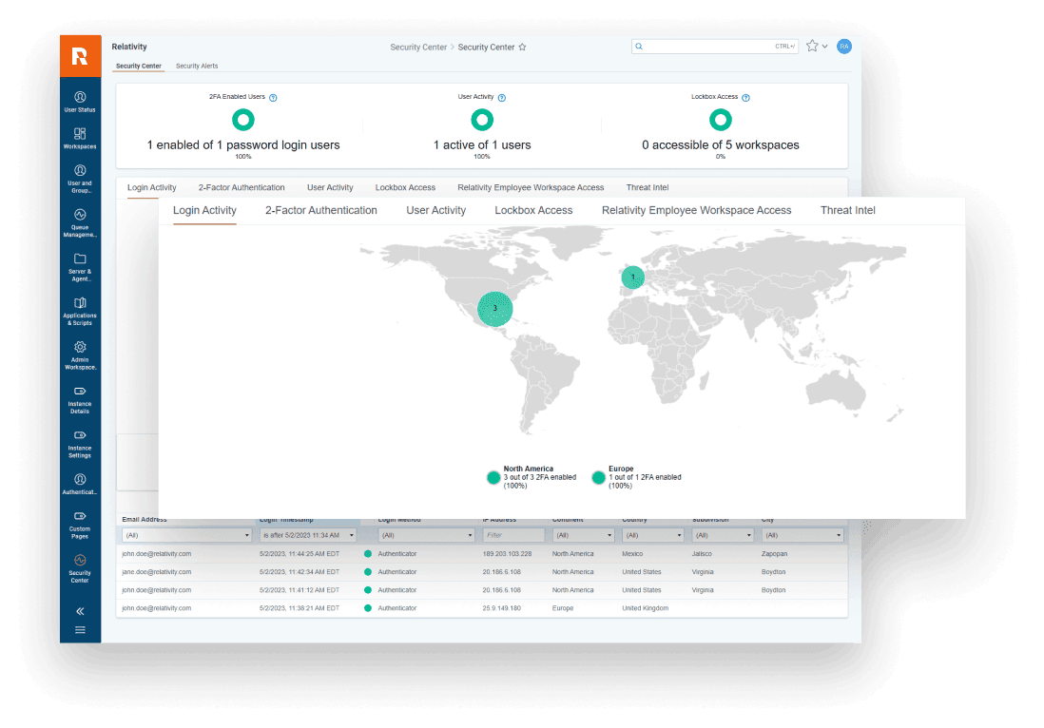Select Login Activity tab in enlarged panel
Screen dimensions: 1044x728
click(204, 210)
